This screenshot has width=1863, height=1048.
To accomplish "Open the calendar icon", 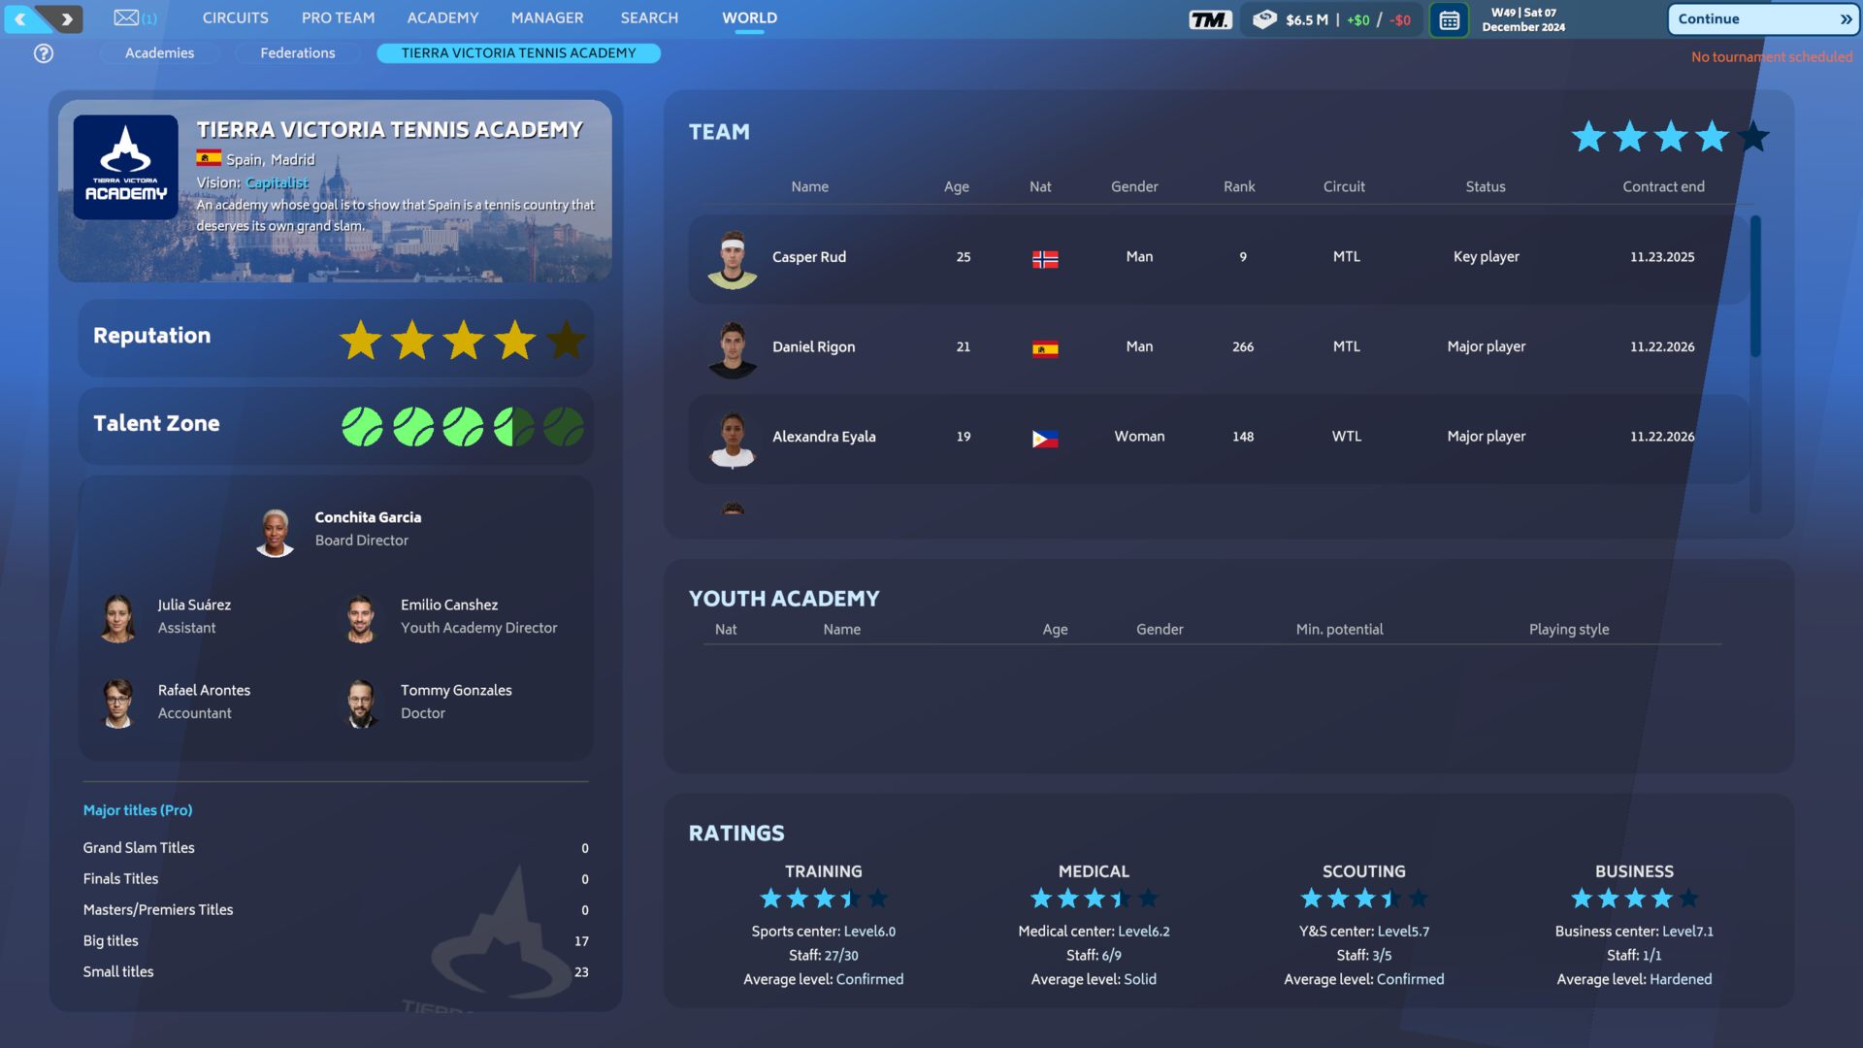I will pos(1449,19).
